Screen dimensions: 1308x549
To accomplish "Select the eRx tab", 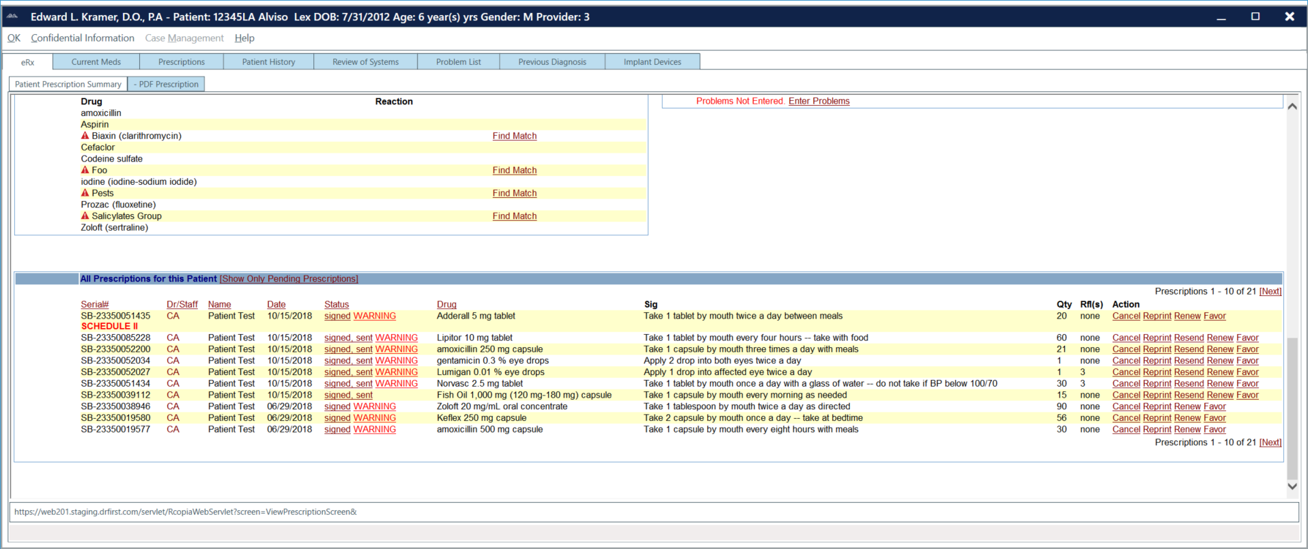I will click(28, 62).
